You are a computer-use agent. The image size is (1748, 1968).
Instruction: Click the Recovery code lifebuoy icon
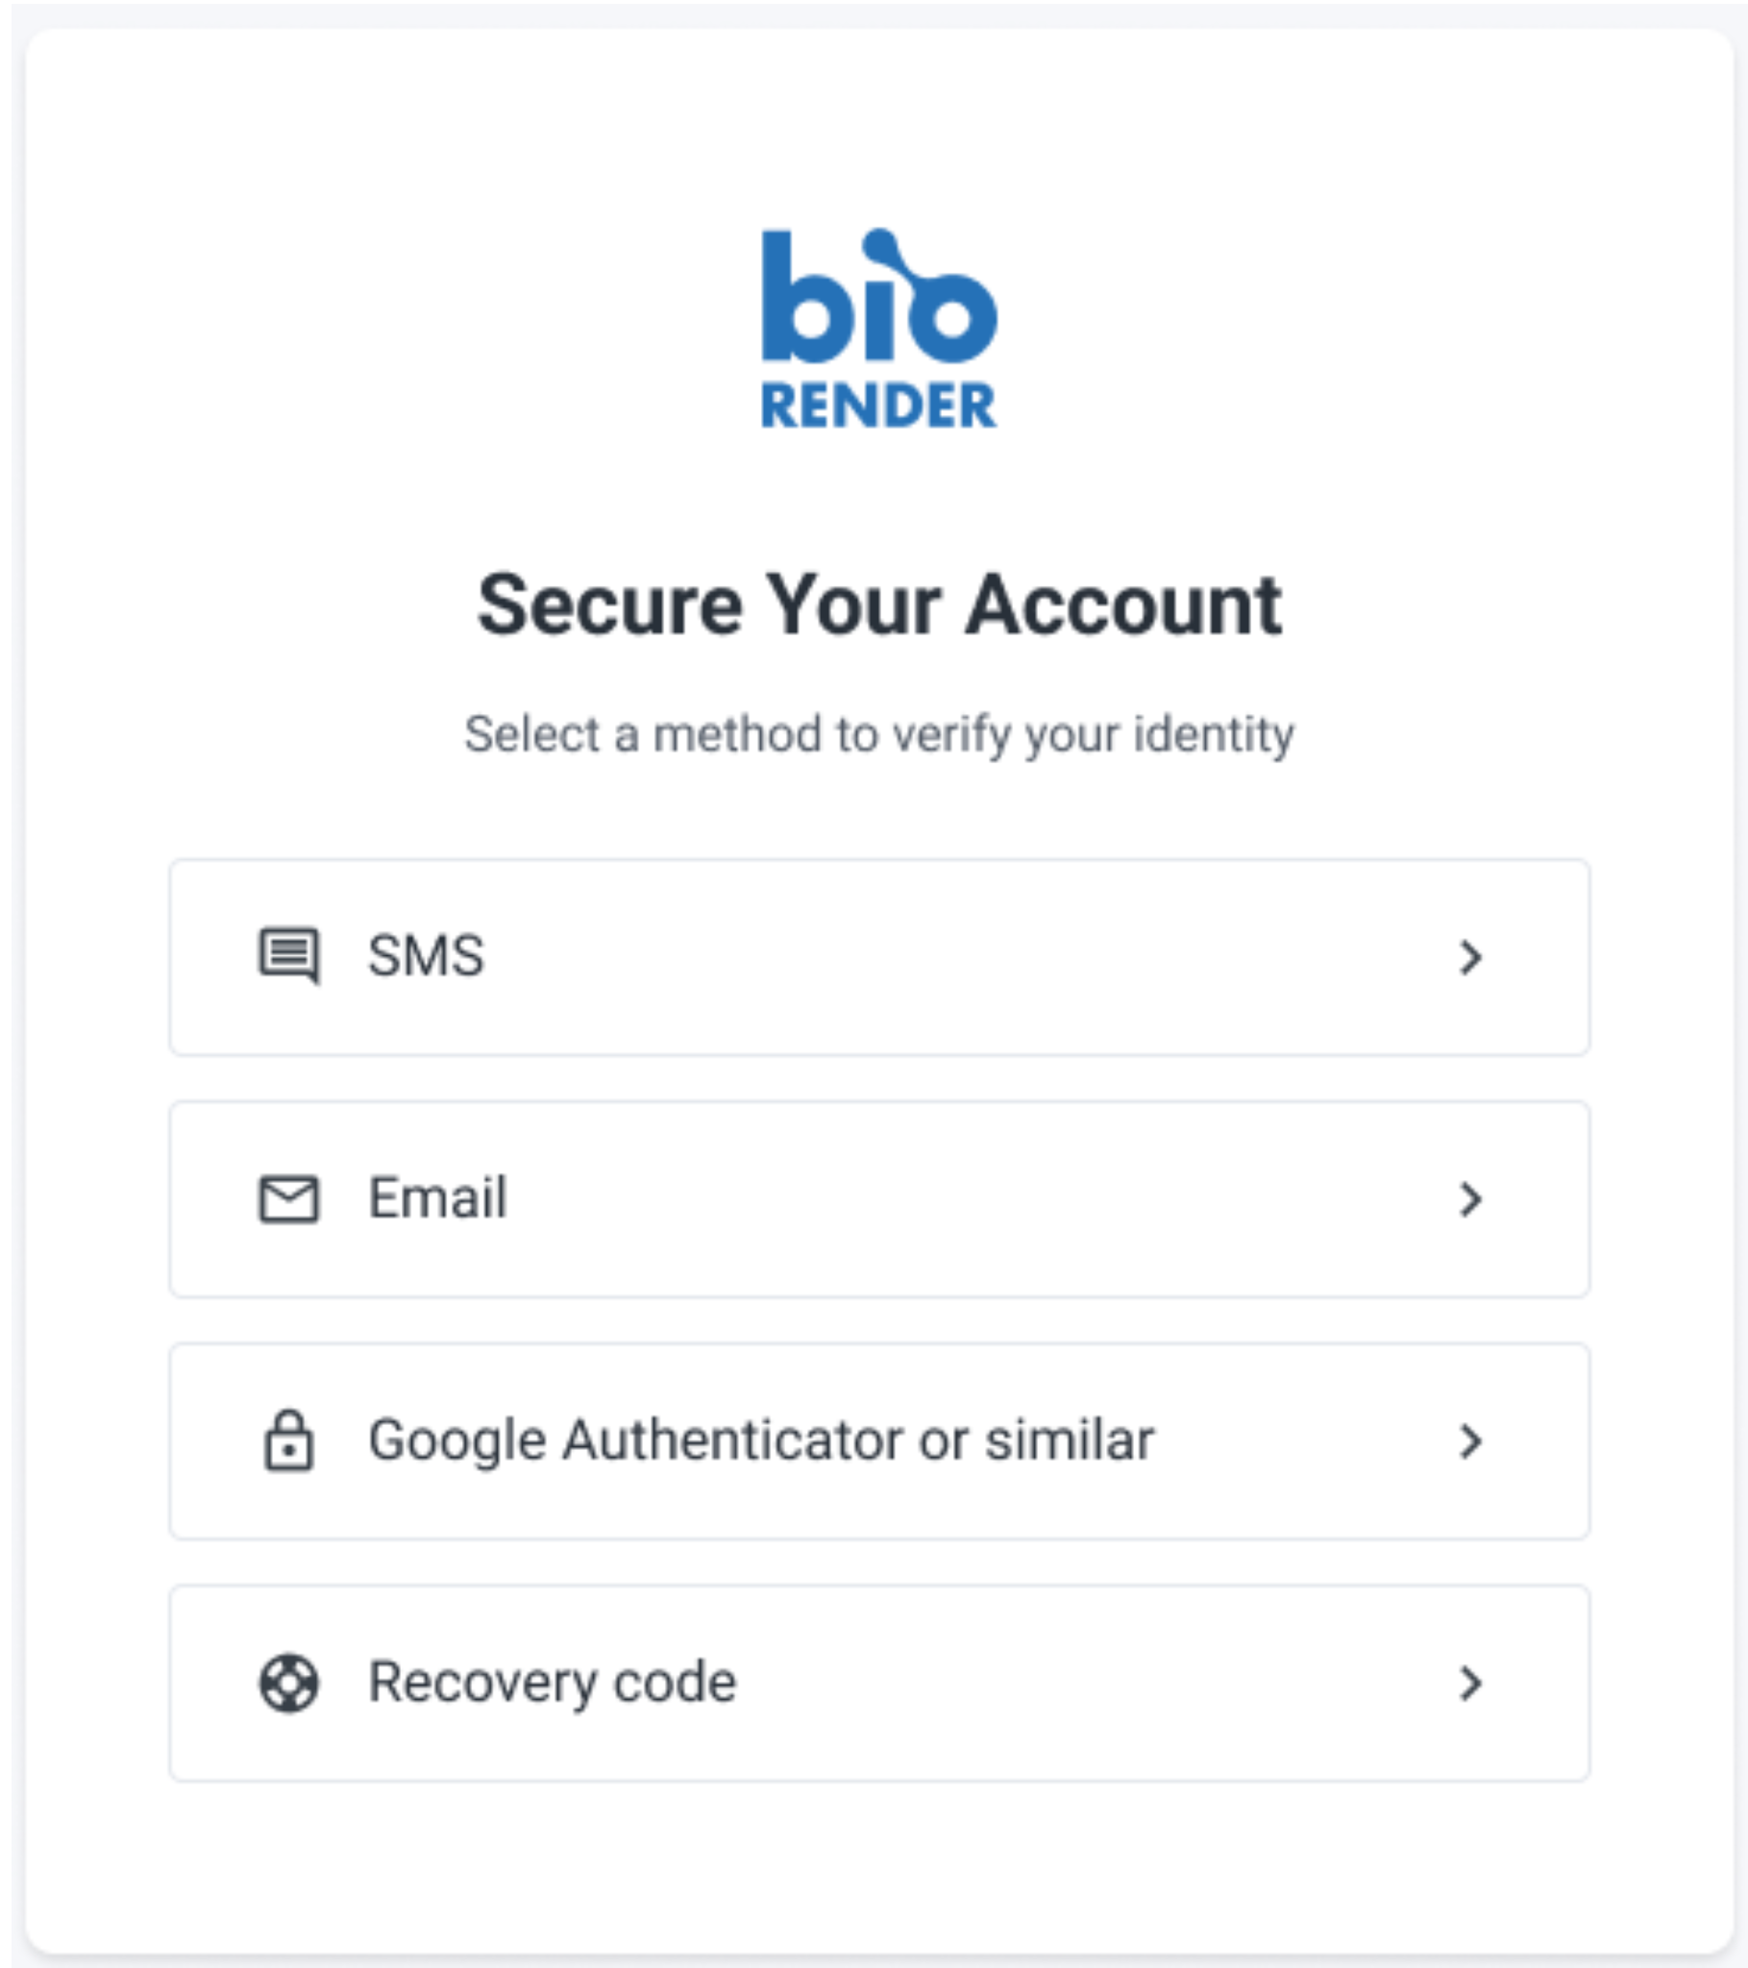pyautogui.click(x=288, y=1683)
